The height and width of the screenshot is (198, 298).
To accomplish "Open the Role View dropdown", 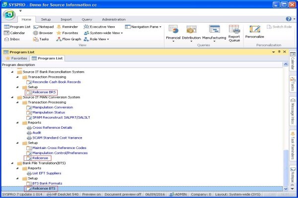I will [x=96, y=39].
